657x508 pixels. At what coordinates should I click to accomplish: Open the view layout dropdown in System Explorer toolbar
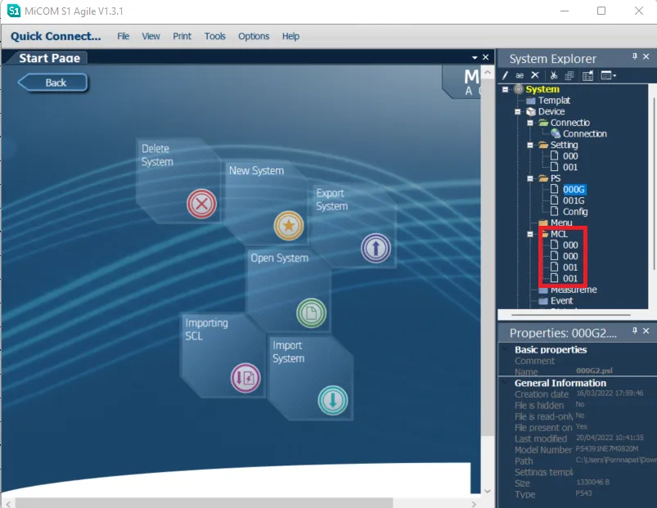point(609,75)
